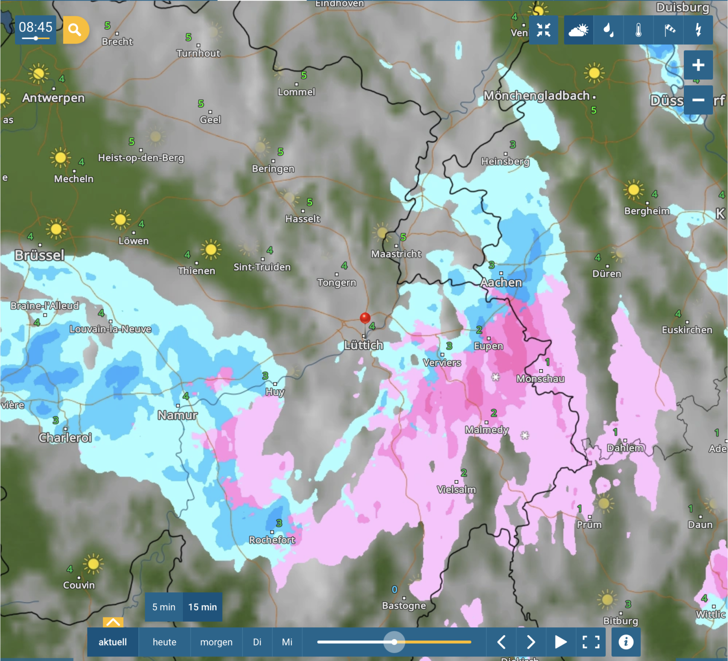
Task: Select the cloud and sun weather layer
Action: 578,30
